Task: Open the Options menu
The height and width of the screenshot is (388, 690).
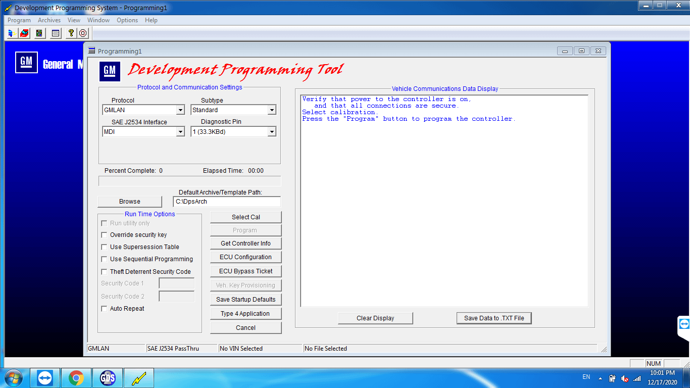Action: [127, 20]
